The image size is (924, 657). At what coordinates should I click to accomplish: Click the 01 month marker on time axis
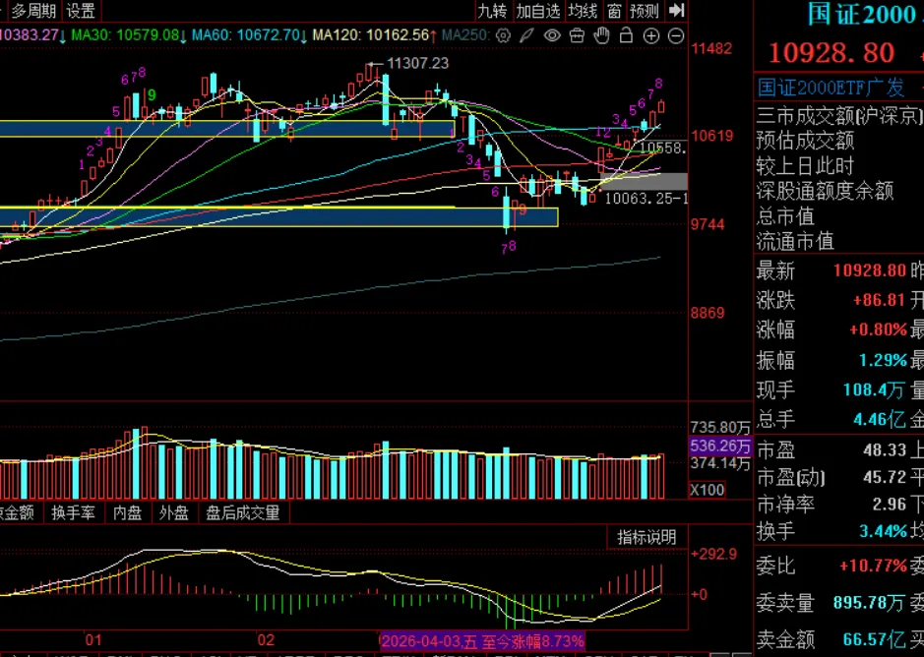tap(93, 640)
